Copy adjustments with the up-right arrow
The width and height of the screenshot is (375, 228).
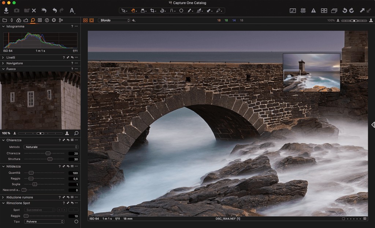click(x=362, y=11)
